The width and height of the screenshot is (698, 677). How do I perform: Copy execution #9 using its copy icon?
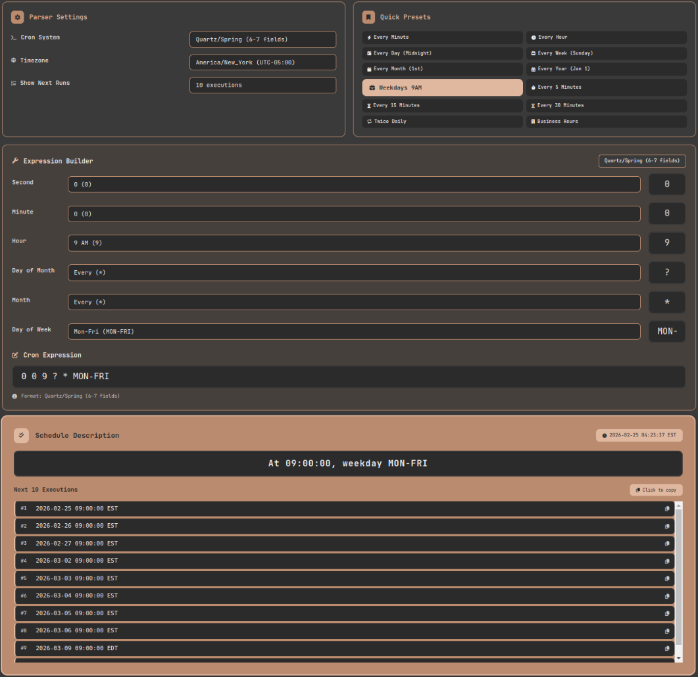(x=666, y=648)
